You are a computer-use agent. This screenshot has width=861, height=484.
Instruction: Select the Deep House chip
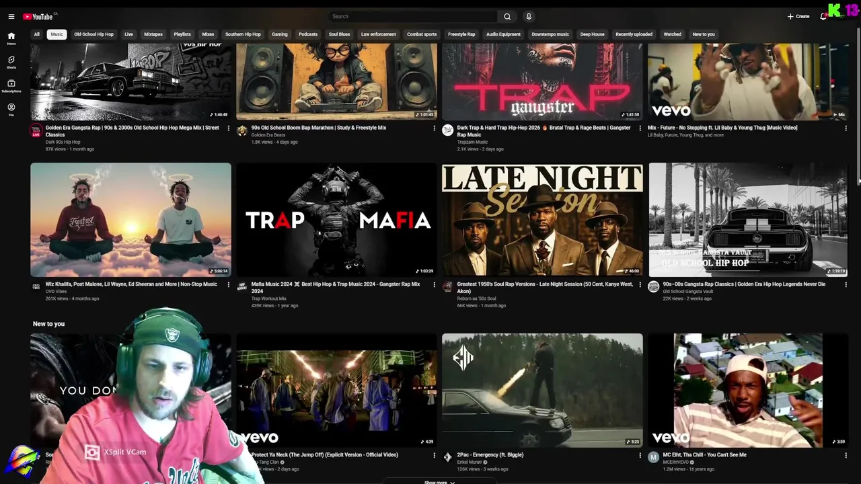(x=593, y=34)
